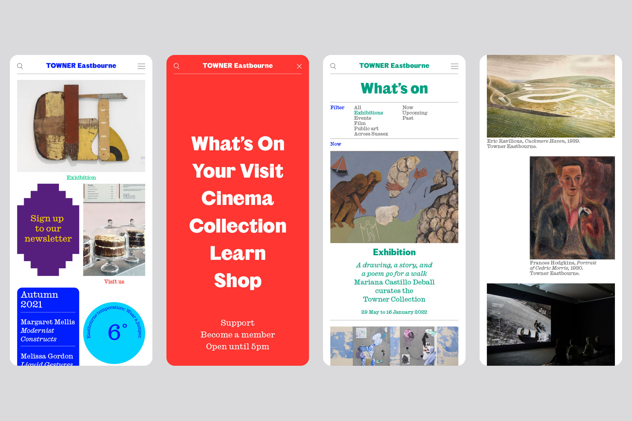Open Margaret Mellis Modernist Constructs listing
This screenshot has width=632, height=421.
[47, 330]
